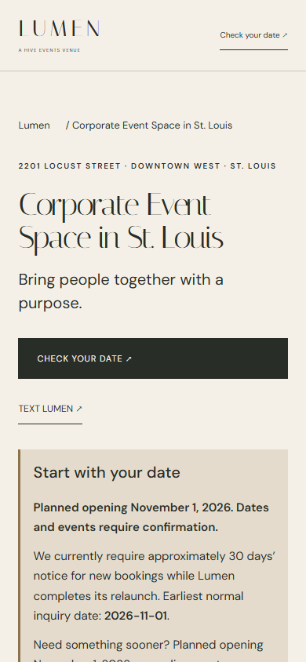Click the "Start with your date" heading
Image resolution: width=306 pixels, height=662 pixels.
click(x=107, y=472)
